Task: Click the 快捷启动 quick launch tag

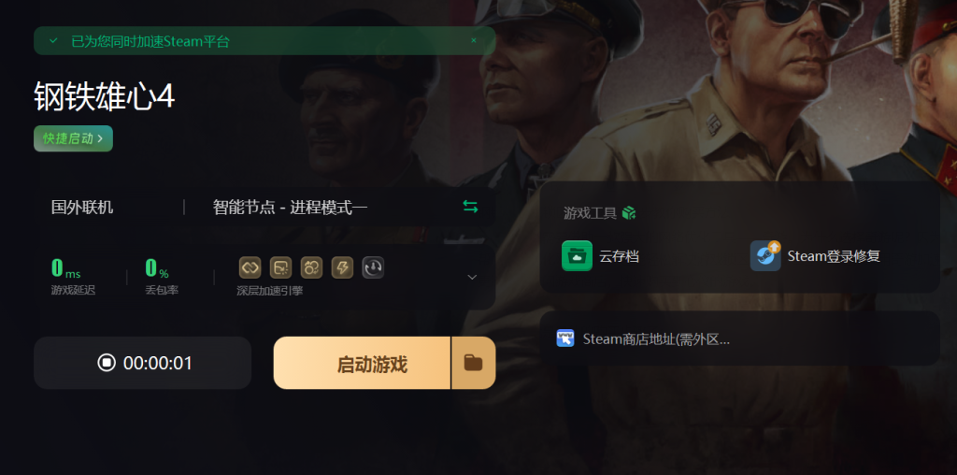Action: [73, 138]
